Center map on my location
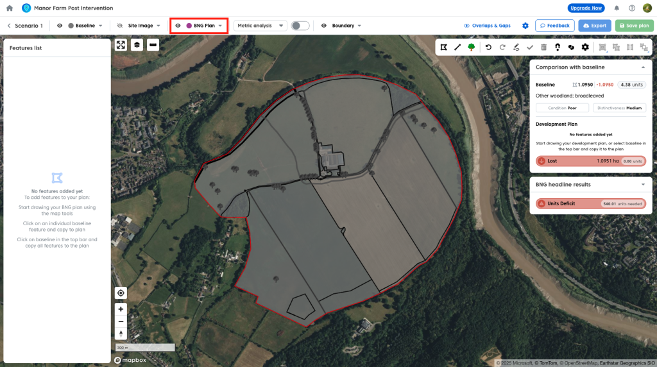This screenshot has width=657, height=367. 121,293
